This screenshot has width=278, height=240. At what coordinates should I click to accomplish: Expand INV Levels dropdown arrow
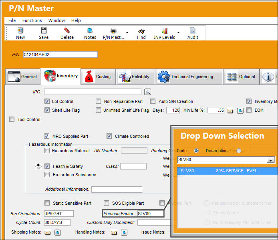point(178,32)
